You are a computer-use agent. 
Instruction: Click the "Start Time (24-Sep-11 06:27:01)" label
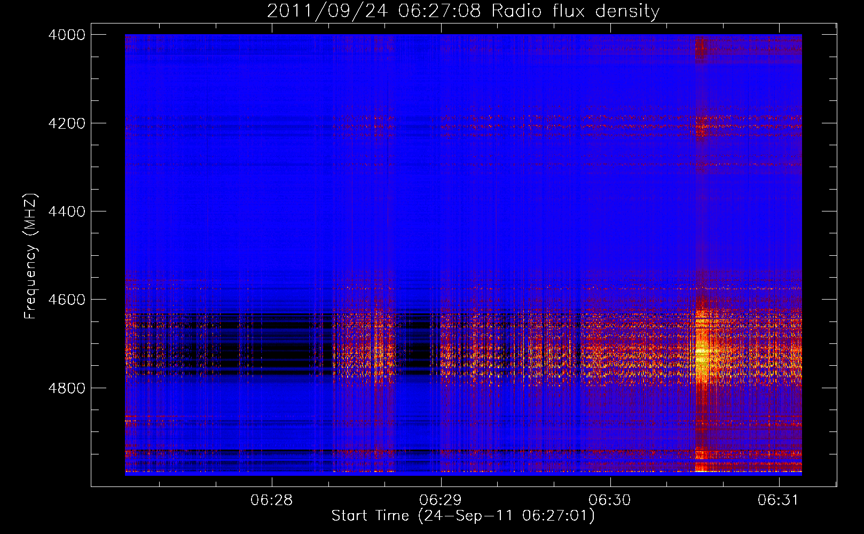pyautogui.click(x=463, y=516)
